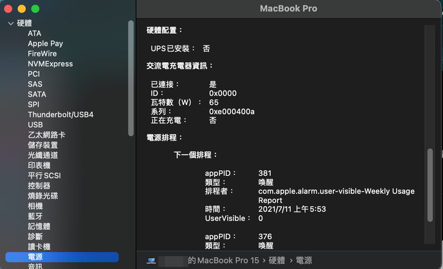The width and height of the screenshot is (443, 269).
Task: Select SATA in the sidebar
Action: [37, 95]
